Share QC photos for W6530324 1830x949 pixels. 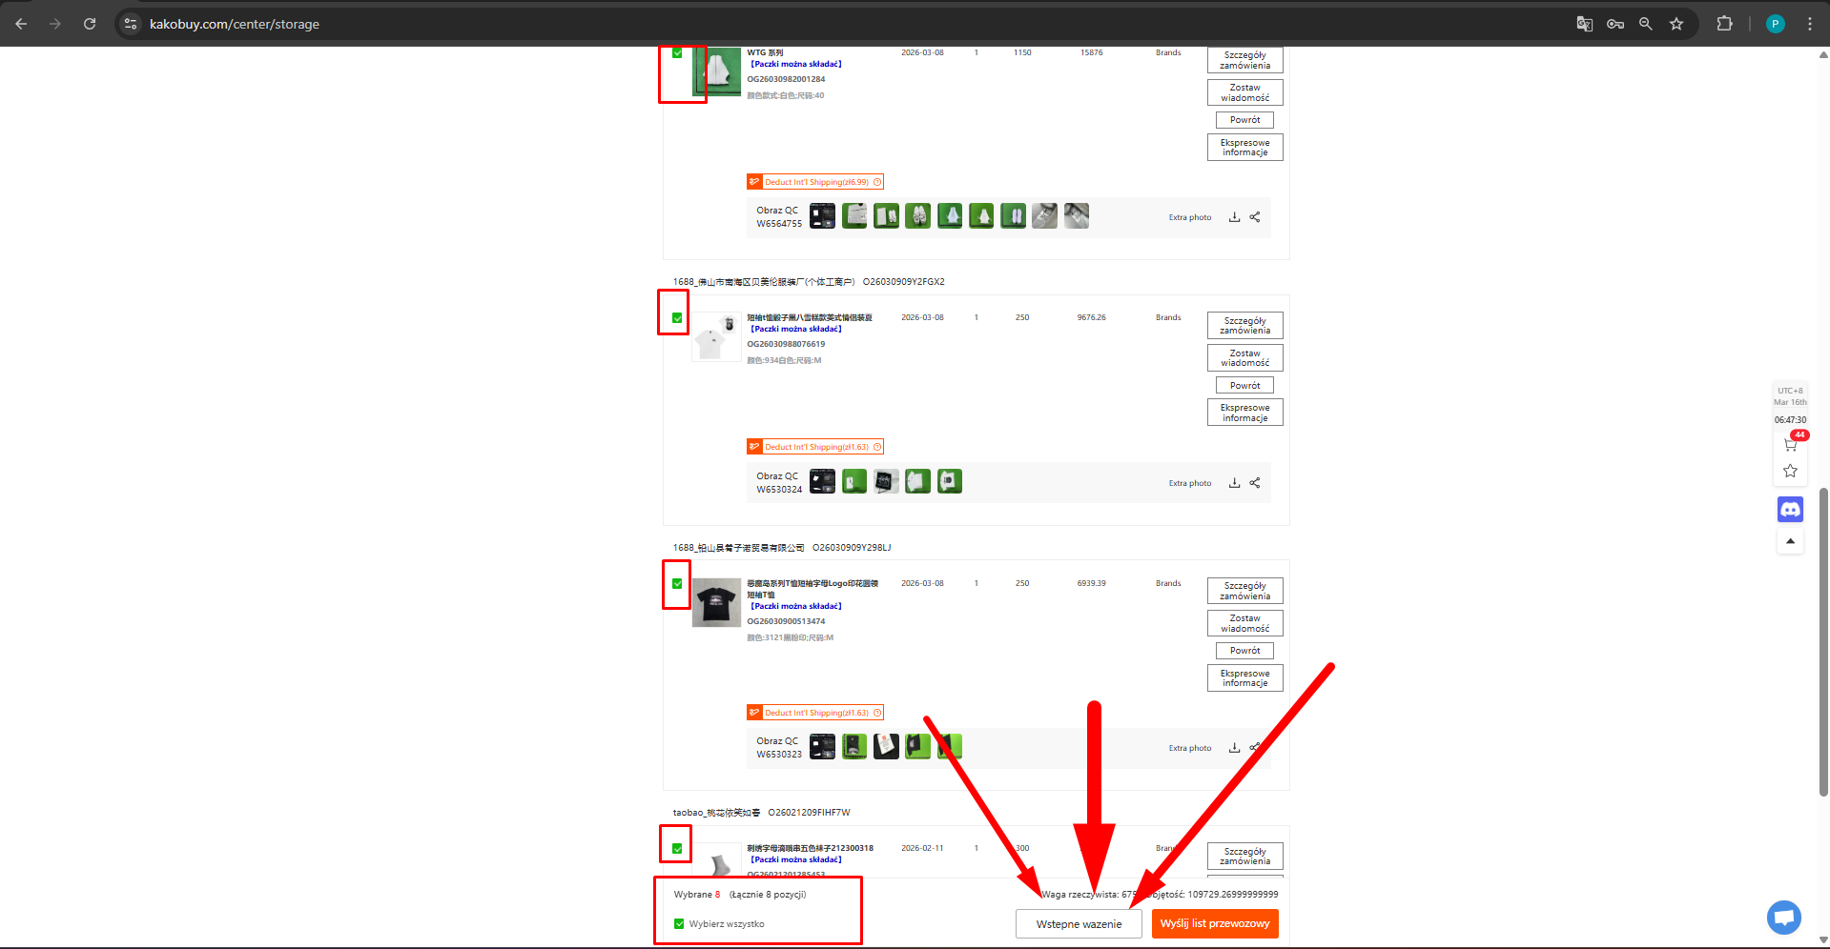[1255, 483]
